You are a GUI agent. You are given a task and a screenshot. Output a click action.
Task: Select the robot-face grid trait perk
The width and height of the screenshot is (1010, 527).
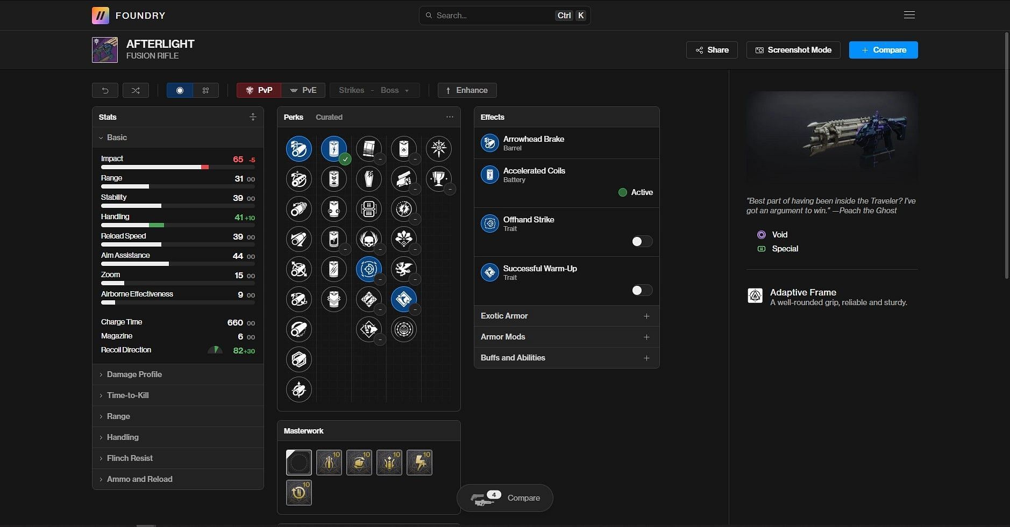(369, 209)
